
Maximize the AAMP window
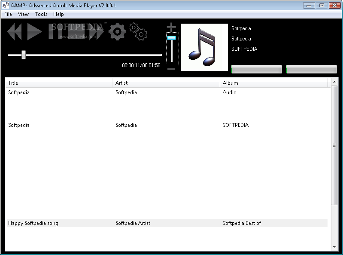[x=322, y=5]
